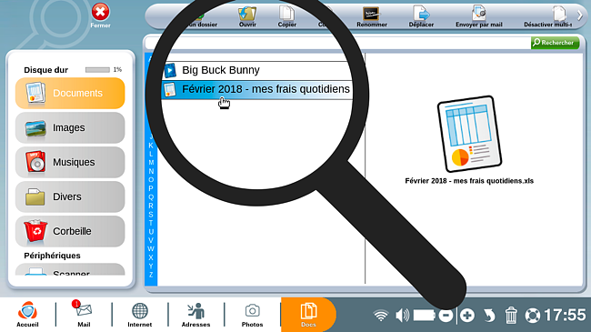Click Envoyer par mail icon

click(x=478, y=16)
